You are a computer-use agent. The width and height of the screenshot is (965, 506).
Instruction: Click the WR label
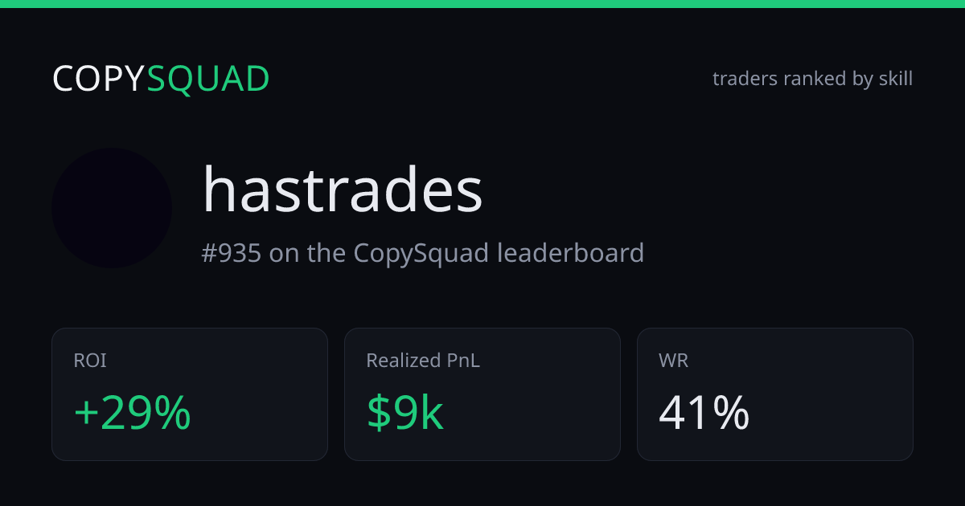click(x=673, y=361)
